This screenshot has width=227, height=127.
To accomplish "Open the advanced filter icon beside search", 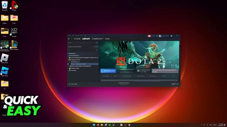I will [97, 50].
